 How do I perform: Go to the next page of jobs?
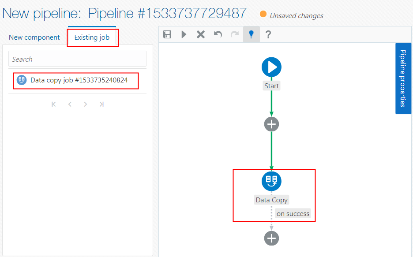[x=85, y=104]
